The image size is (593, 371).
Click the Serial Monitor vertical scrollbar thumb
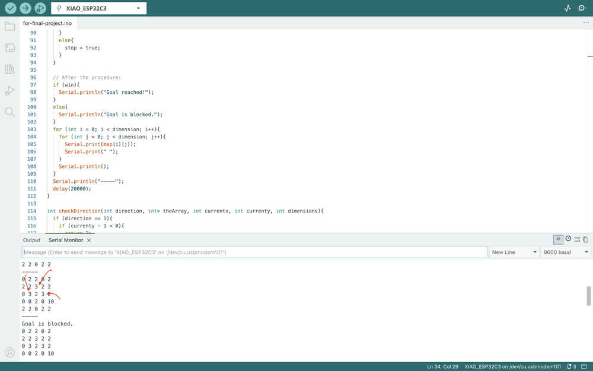[588, 296]
